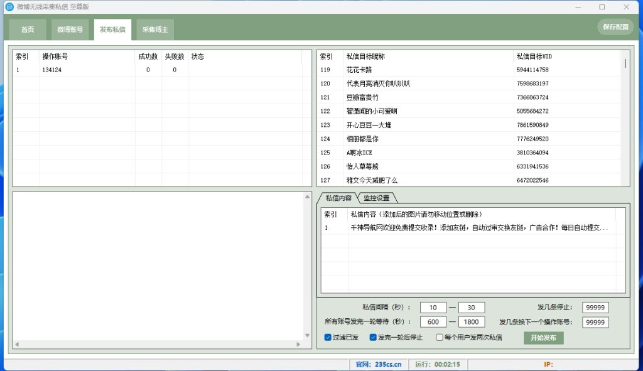Click the target list vertical scrollbar

click(x=625, y=126)
